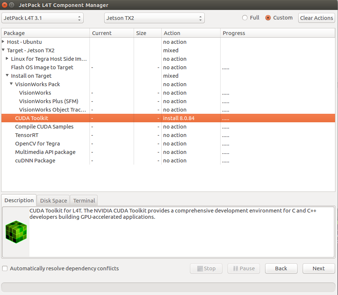
Task: Select the Full installation radio button
Action: [244, 18]
